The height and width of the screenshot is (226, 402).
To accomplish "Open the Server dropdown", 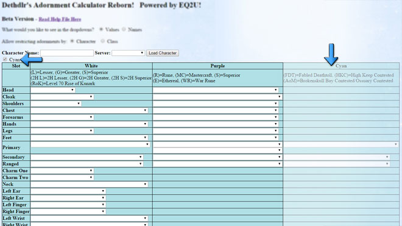I will (x=128, y=53).
